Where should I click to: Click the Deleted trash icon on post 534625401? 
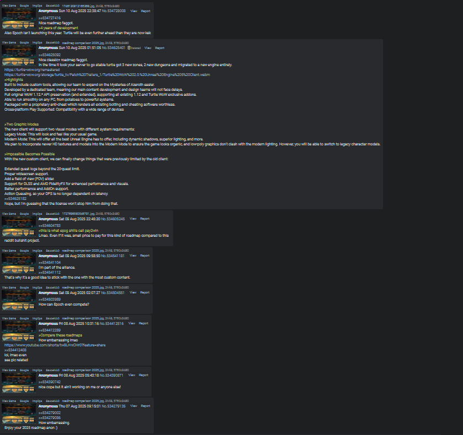[129, 48]
